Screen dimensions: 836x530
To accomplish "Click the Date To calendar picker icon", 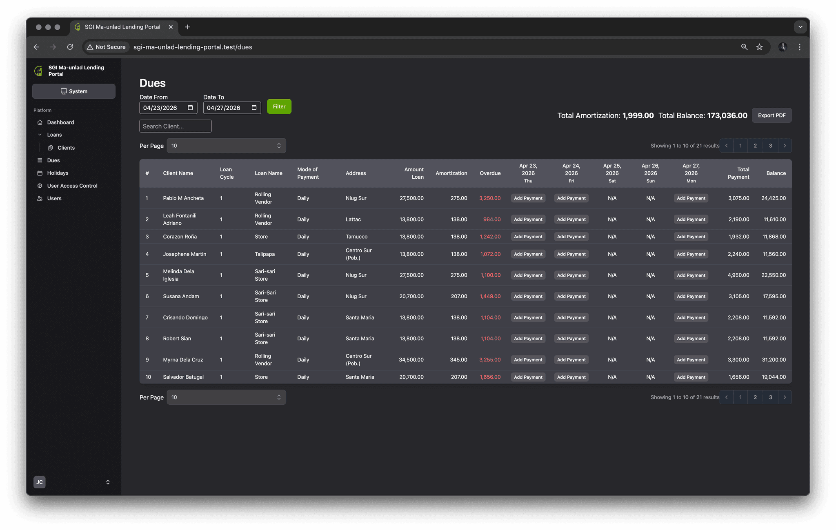I will click(254, 108).
